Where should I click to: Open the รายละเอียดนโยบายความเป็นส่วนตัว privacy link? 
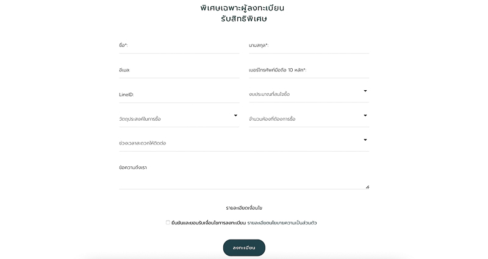pos(282,223)
